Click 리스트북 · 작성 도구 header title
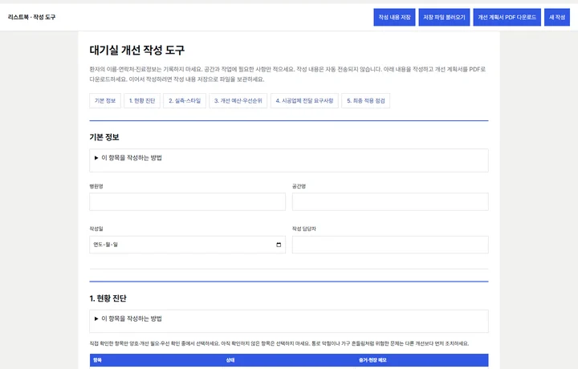Image resolution: width=578 pixels, height=369 pixels. (x=31, y=17)
